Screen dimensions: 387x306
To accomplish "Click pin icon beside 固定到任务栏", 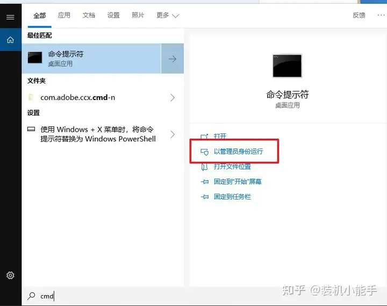I will (205, 197).
